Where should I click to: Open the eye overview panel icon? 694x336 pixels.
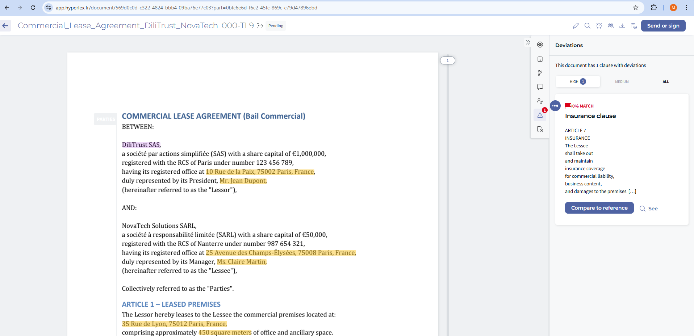pos(540,45)
